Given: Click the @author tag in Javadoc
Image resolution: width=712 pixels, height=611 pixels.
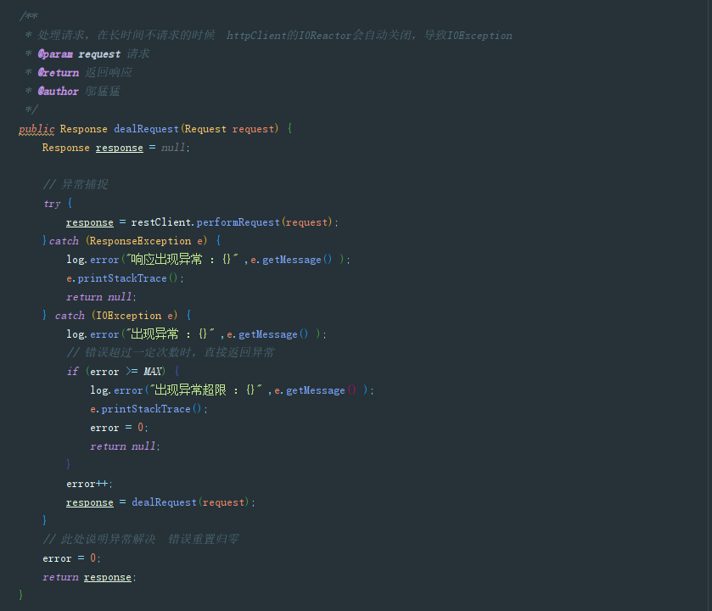Looking at the screenshot, I should (x=58, y=92).
